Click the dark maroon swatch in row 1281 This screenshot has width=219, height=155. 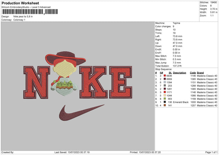pyautogui.click(x=165, y=89)
